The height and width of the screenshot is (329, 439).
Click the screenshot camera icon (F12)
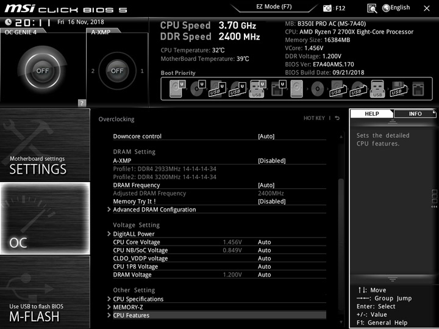[x=327, y=8]
